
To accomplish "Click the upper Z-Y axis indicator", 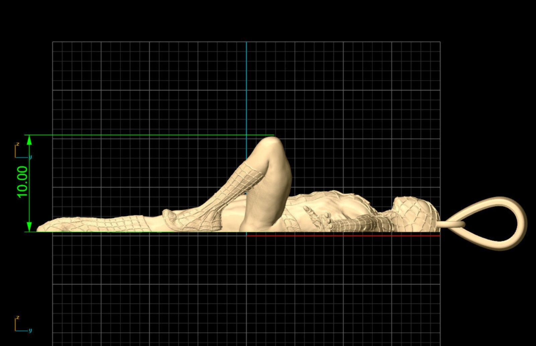I will point(23,151).
